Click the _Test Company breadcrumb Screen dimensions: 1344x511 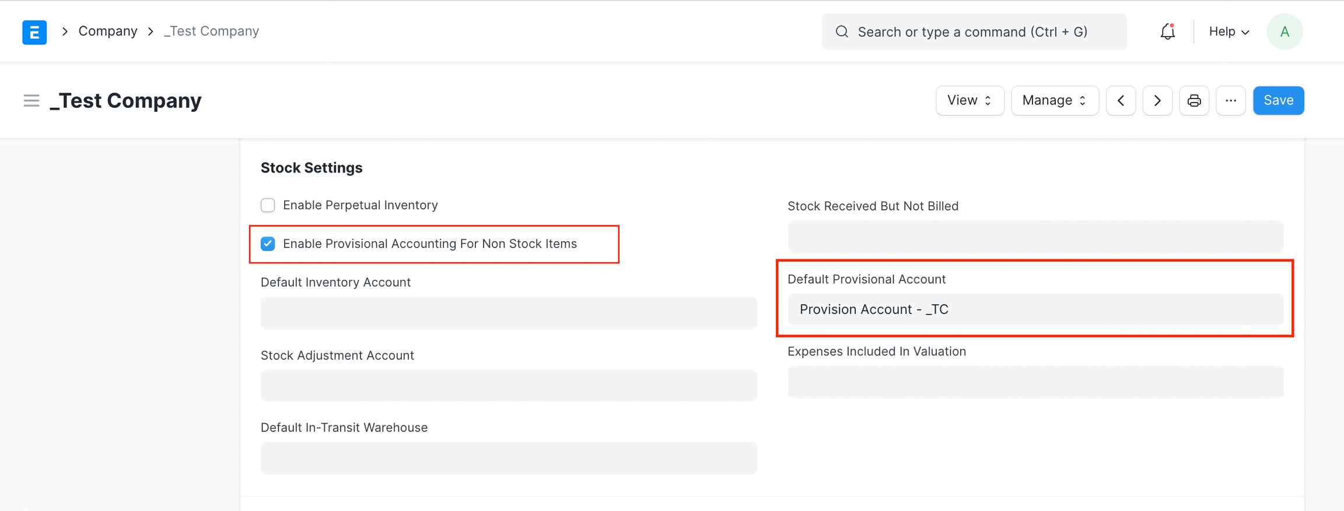pos(211,31)
